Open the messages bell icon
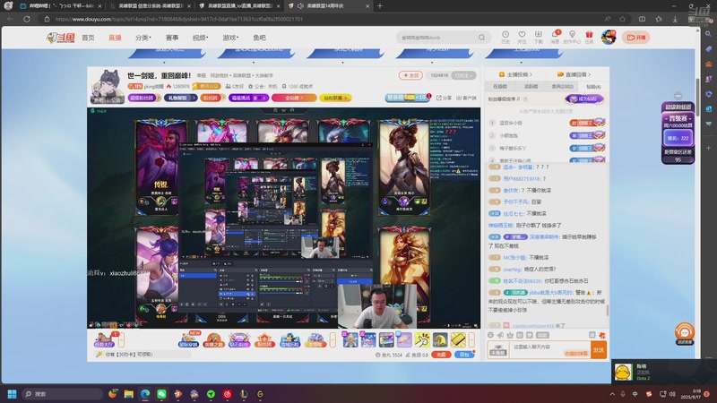717x403 pixels. tap(555, 37)
